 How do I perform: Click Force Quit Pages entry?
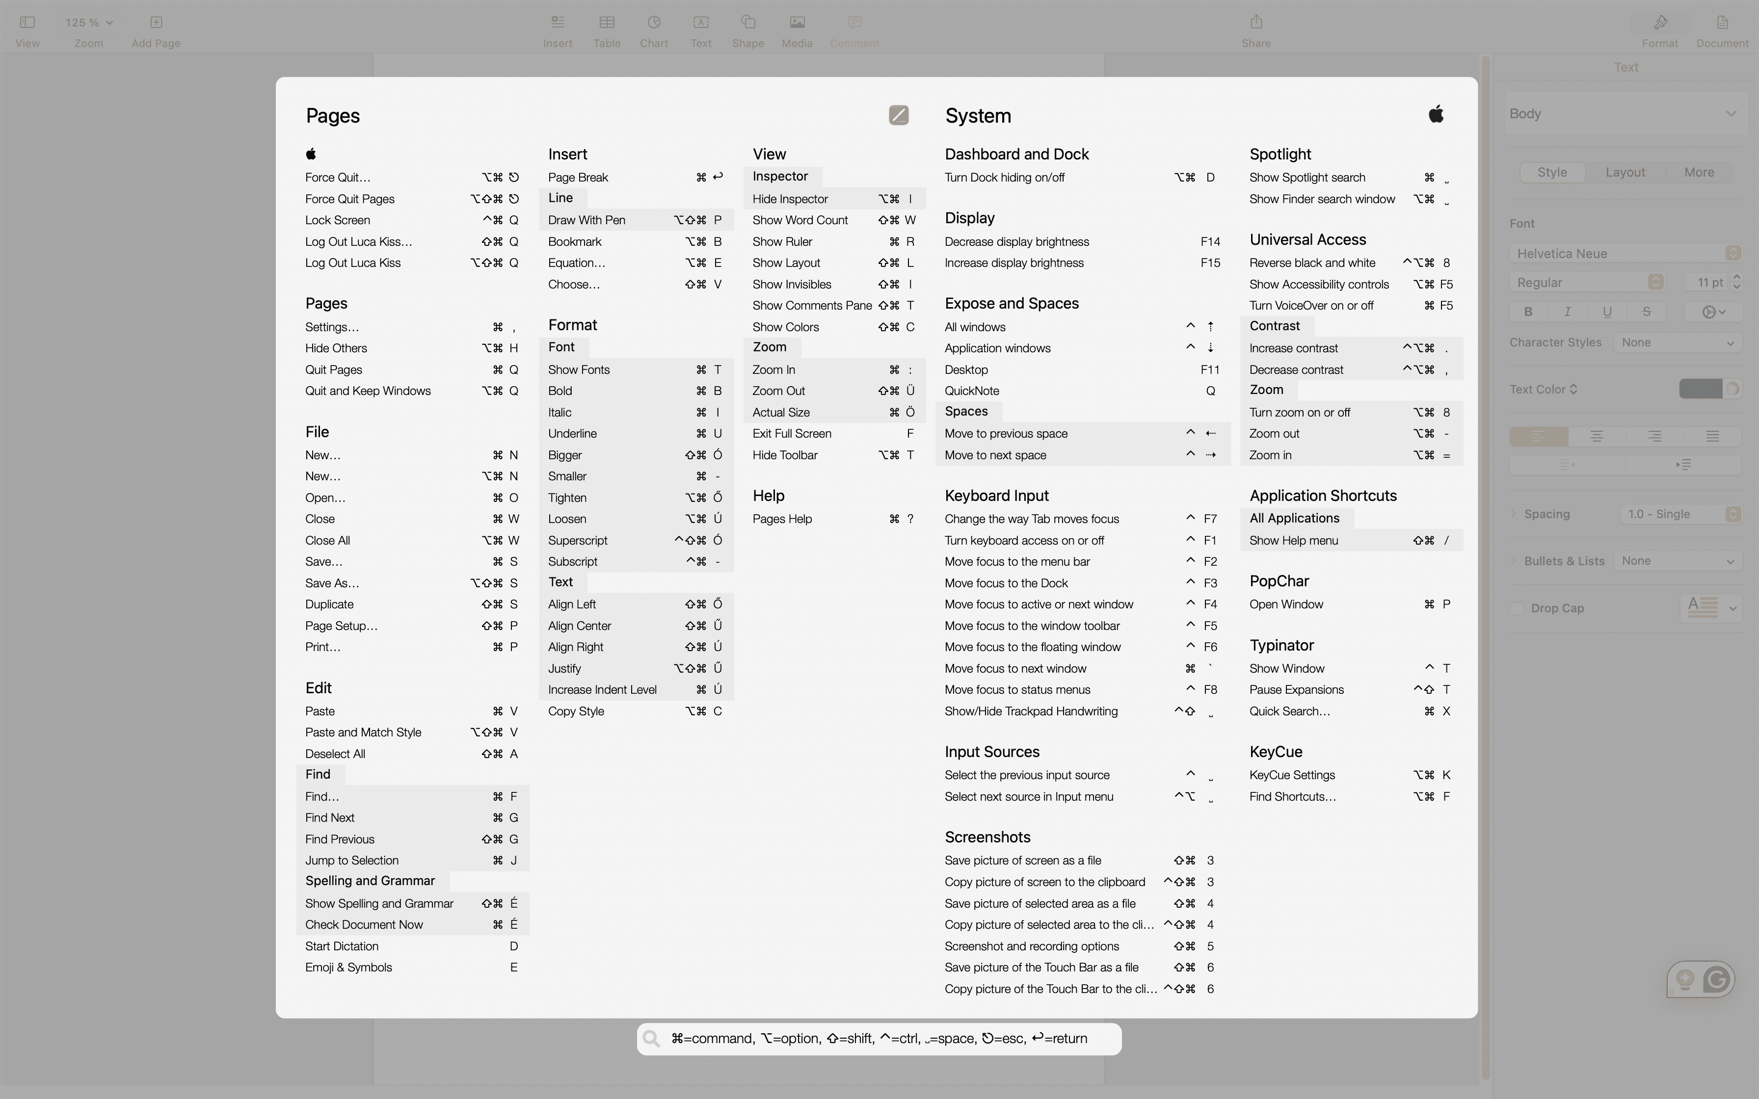pyautogui.click(x=412, y=199)
